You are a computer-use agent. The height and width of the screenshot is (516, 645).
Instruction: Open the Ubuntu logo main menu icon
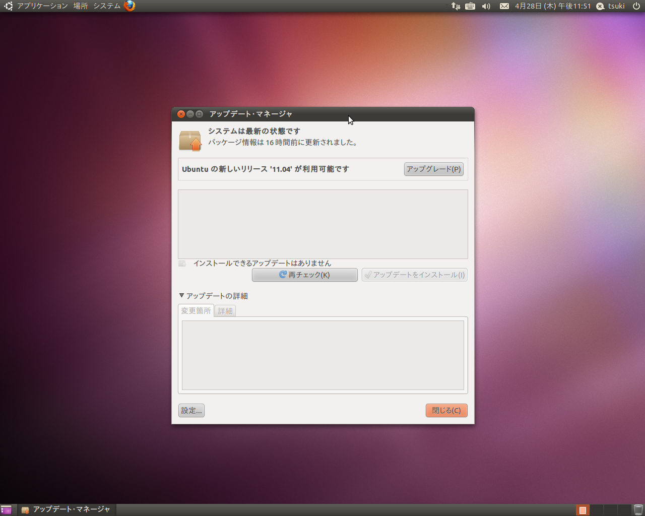tap(8, 6)
